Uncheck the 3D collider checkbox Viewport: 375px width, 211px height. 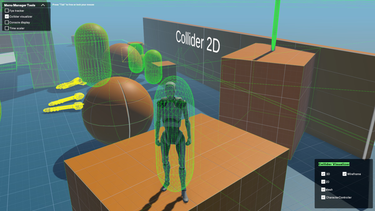323,174
